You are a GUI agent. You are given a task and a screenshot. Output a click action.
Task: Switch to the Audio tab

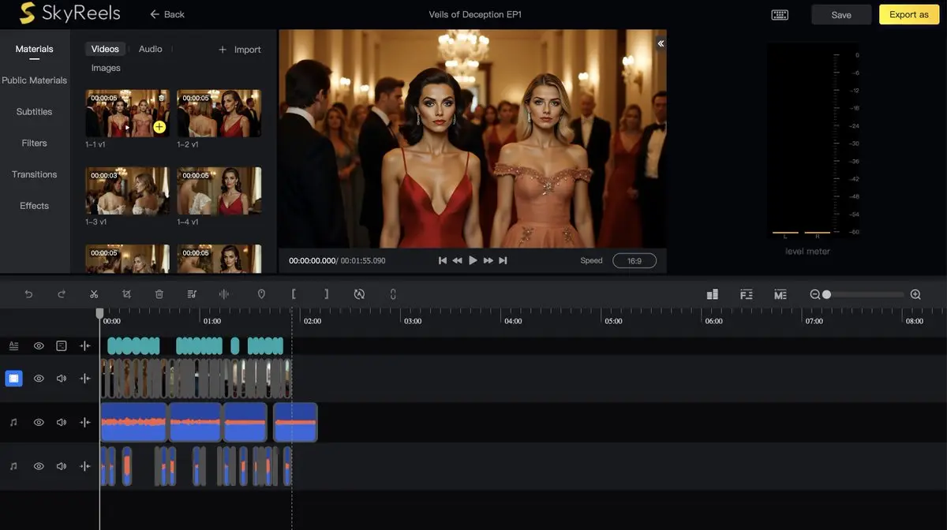pyautogui.click(x=150, y=49)
